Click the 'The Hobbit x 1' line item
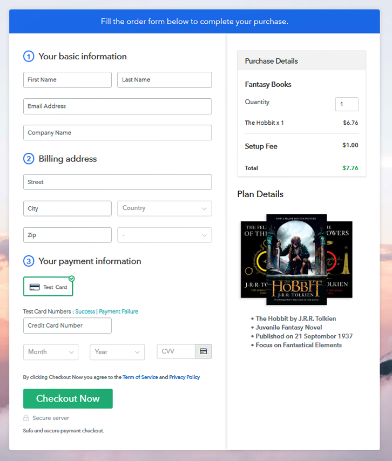 (x=265, y=123)
